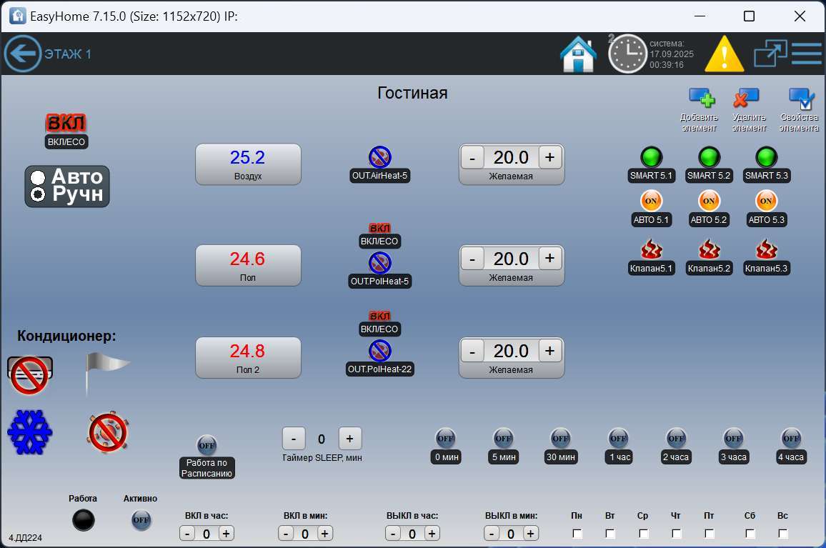Screen dimensions: 826x548
Task: Go back using the ЭТАЖ 1 arrow
Action: pos(24,53)
